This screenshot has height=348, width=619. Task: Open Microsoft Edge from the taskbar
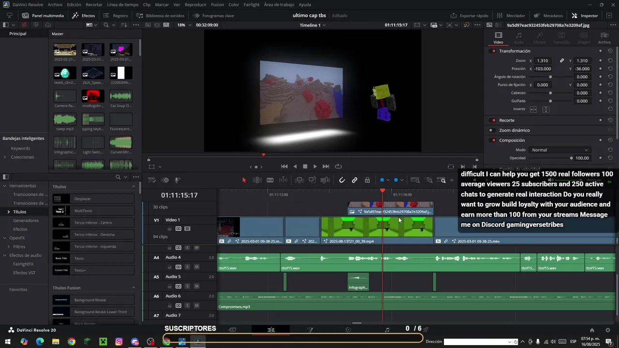(x=40, y=342)
